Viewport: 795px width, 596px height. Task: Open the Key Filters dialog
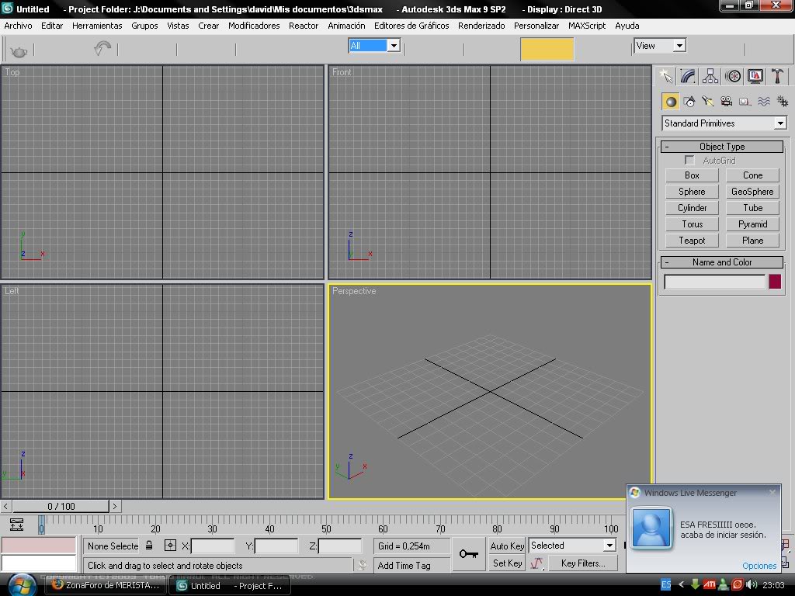click(583, 563)
